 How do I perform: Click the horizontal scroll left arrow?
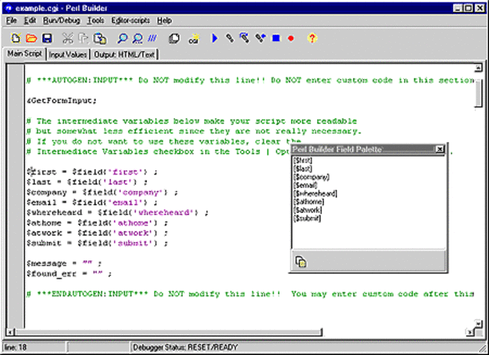(x=10, y=333)
